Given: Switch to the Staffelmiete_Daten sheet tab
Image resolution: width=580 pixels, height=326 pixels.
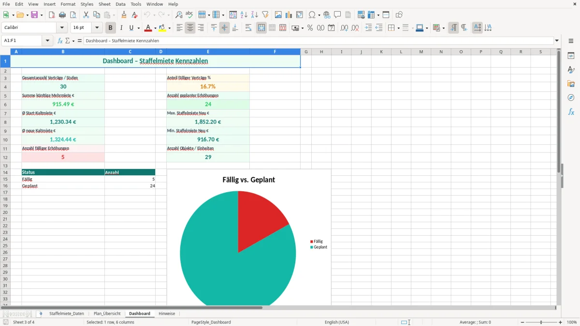Looking at the screenshot, I should [x=67, y=314].
